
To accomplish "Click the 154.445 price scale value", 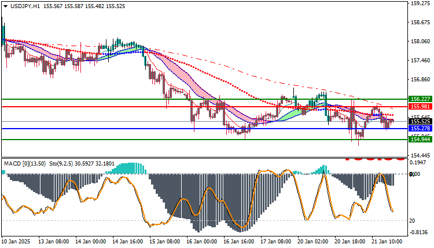I will point(421,155).
